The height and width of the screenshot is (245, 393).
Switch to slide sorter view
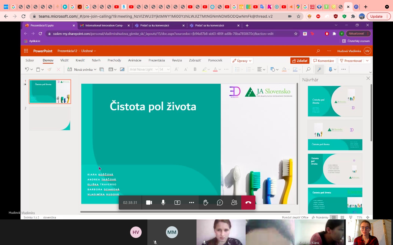click(x=342, y=218)
